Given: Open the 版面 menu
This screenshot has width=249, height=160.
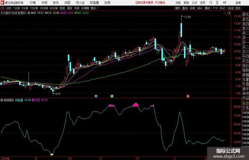Looking at the screenshot, I should tap(186, 3).
